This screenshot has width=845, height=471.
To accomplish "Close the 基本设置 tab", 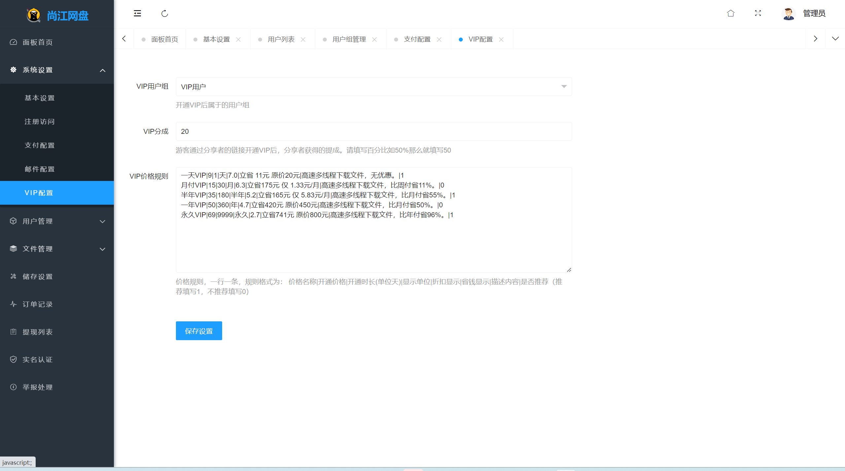I will (x=238, y=40).
